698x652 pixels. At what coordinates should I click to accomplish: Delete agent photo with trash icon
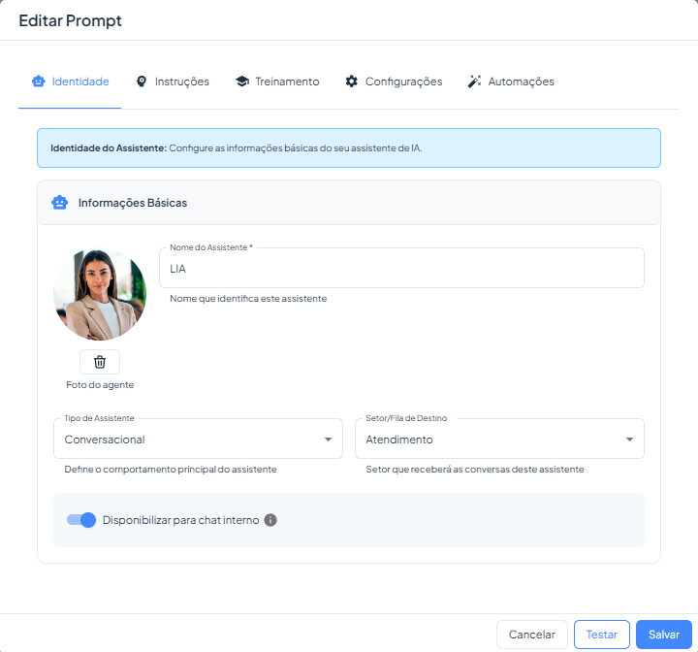(x=100, y=362)
